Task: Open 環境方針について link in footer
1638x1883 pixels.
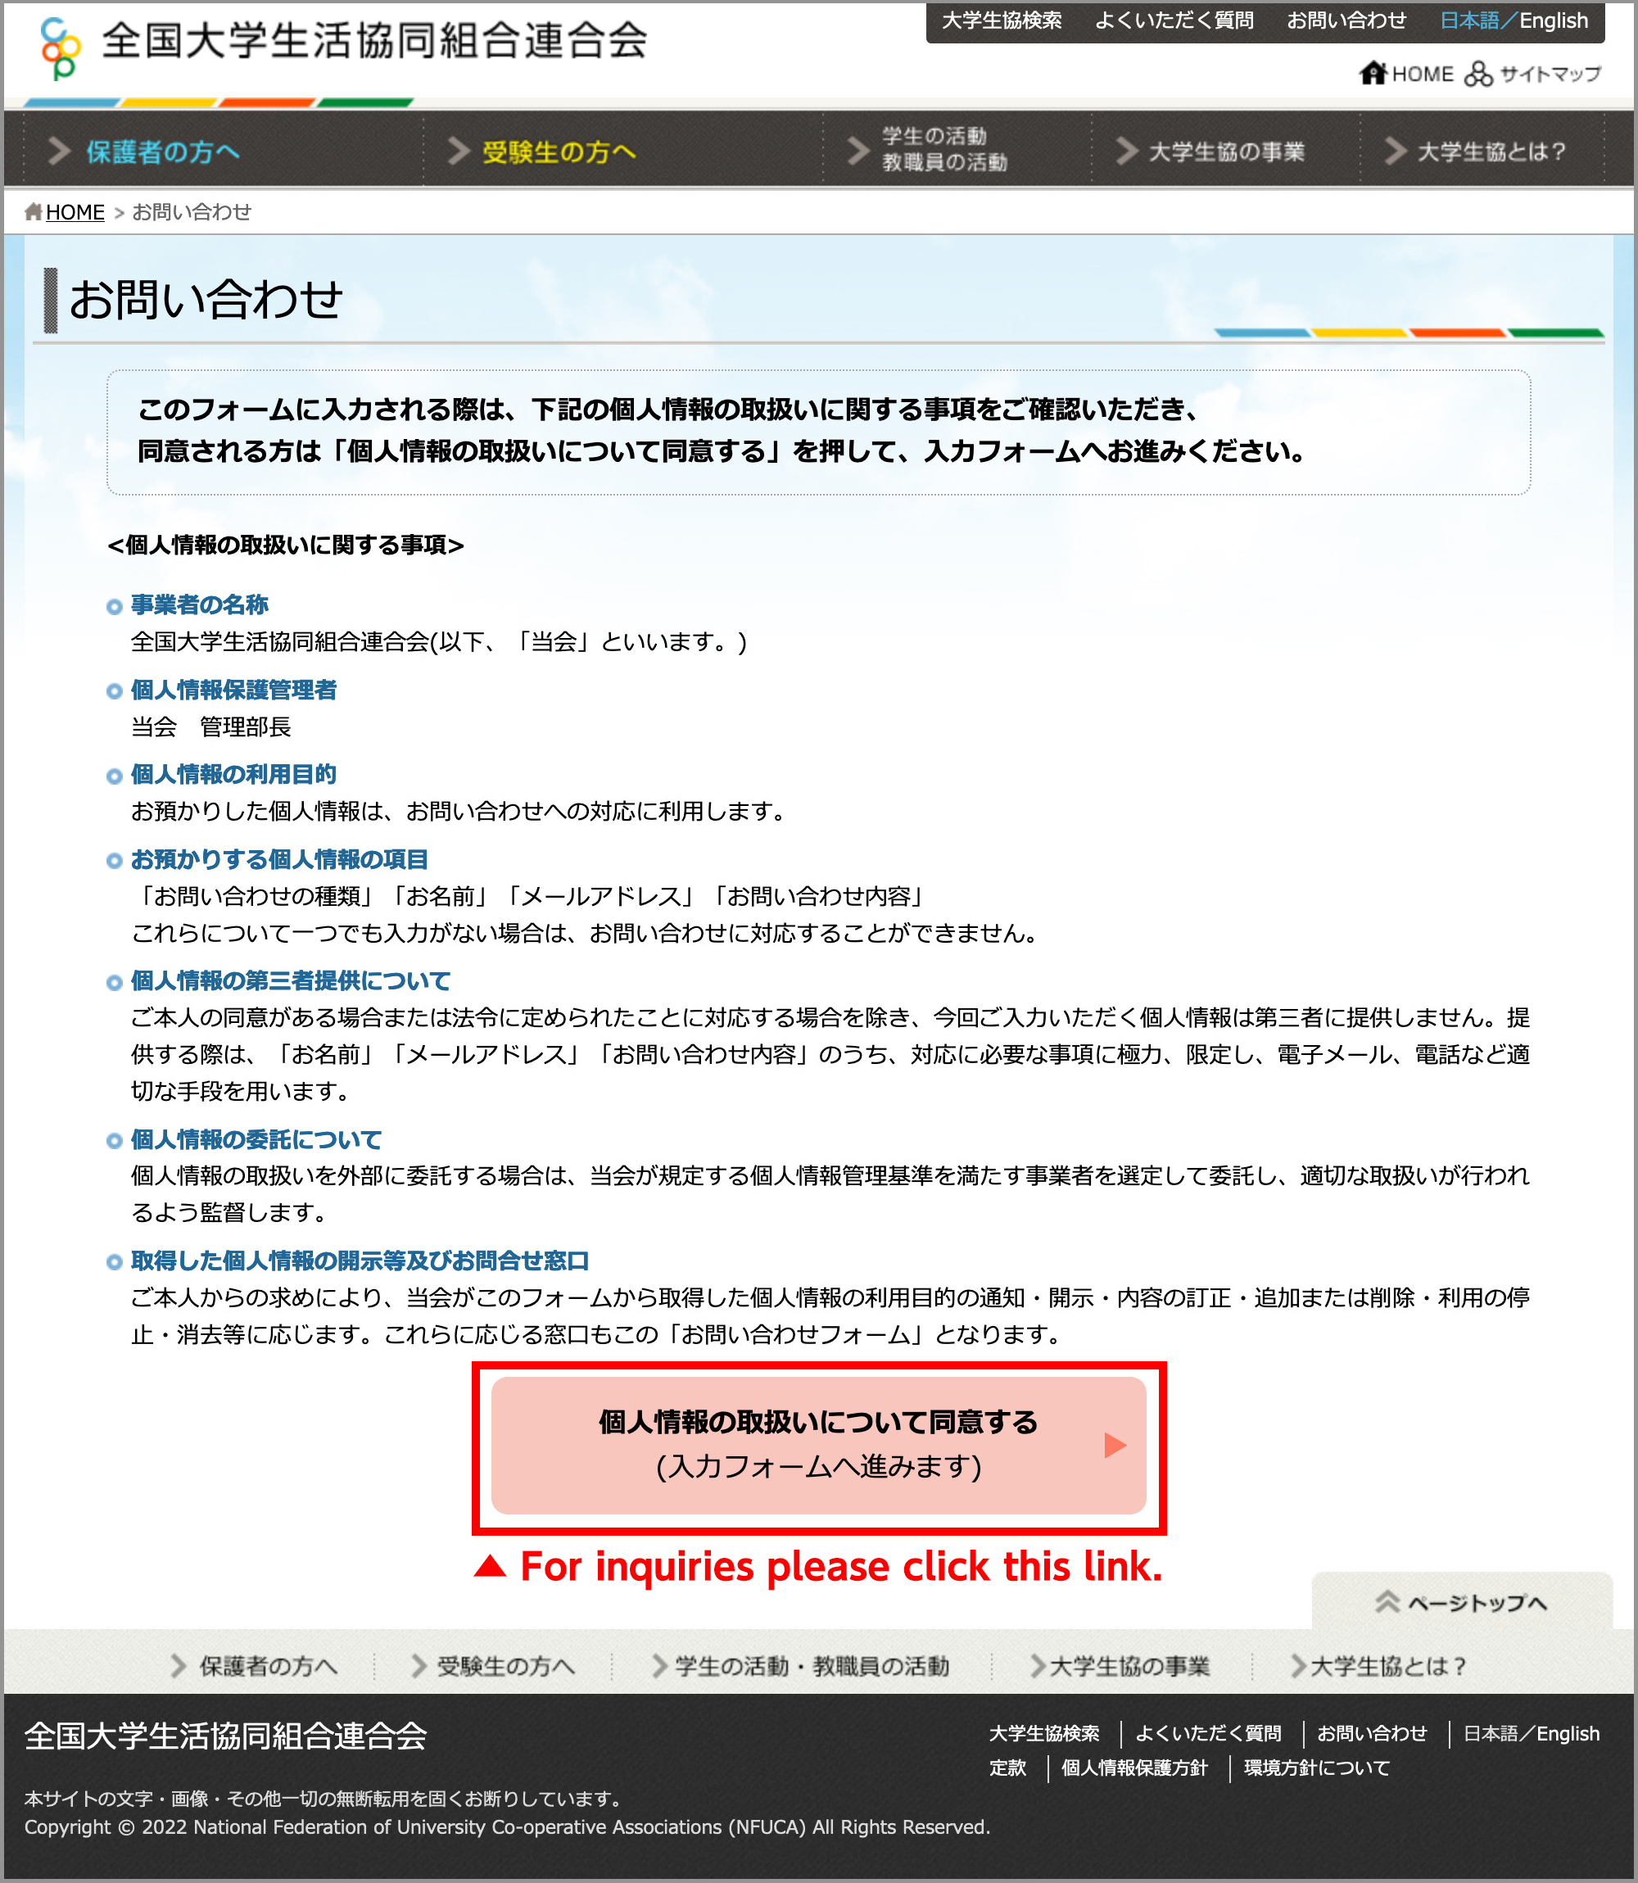Action: [x=1316, y=1768]
